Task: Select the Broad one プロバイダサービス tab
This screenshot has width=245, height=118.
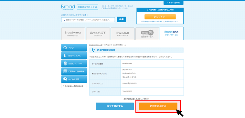Action: 172,34
